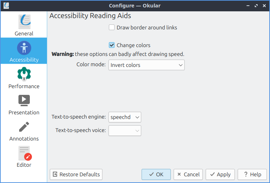
Task: Open the Text-to-speech voice dropdown
Action: pos(125,131)
